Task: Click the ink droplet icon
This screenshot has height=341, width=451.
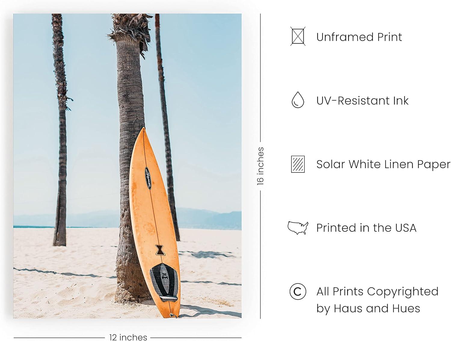Action: [x=298, y=100]
